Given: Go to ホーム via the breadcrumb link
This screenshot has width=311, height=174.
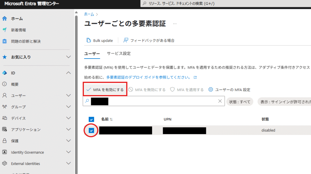Looking at the screenshot, I should pos(89,14).
